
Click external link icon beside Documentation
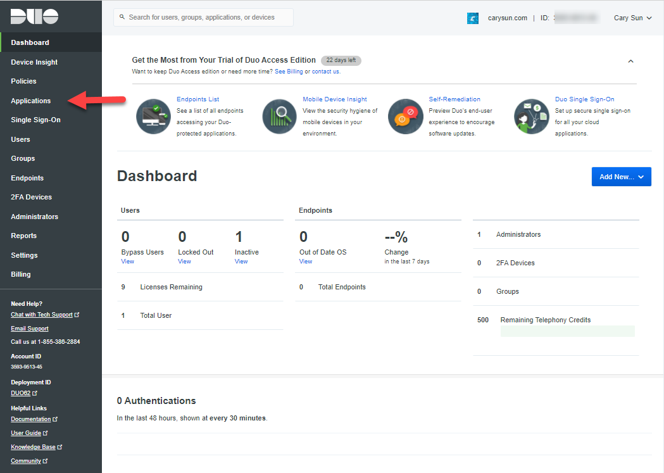[55, 419]
